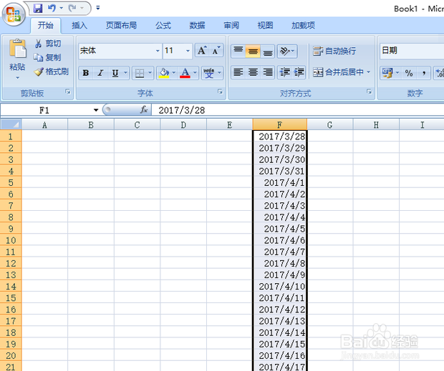The height and width of the screenshot is (371, 444).
Task: Expand borders dropdown arrow
Action: click(150, 73)
